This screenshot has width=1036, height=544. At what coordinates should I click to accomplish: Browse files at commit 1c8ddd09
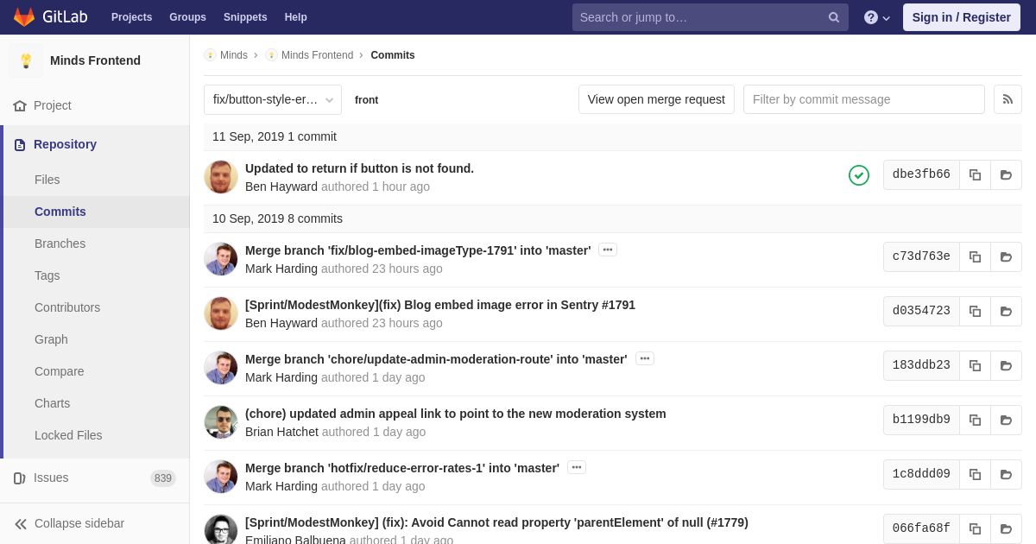[x=1006, y=474]
